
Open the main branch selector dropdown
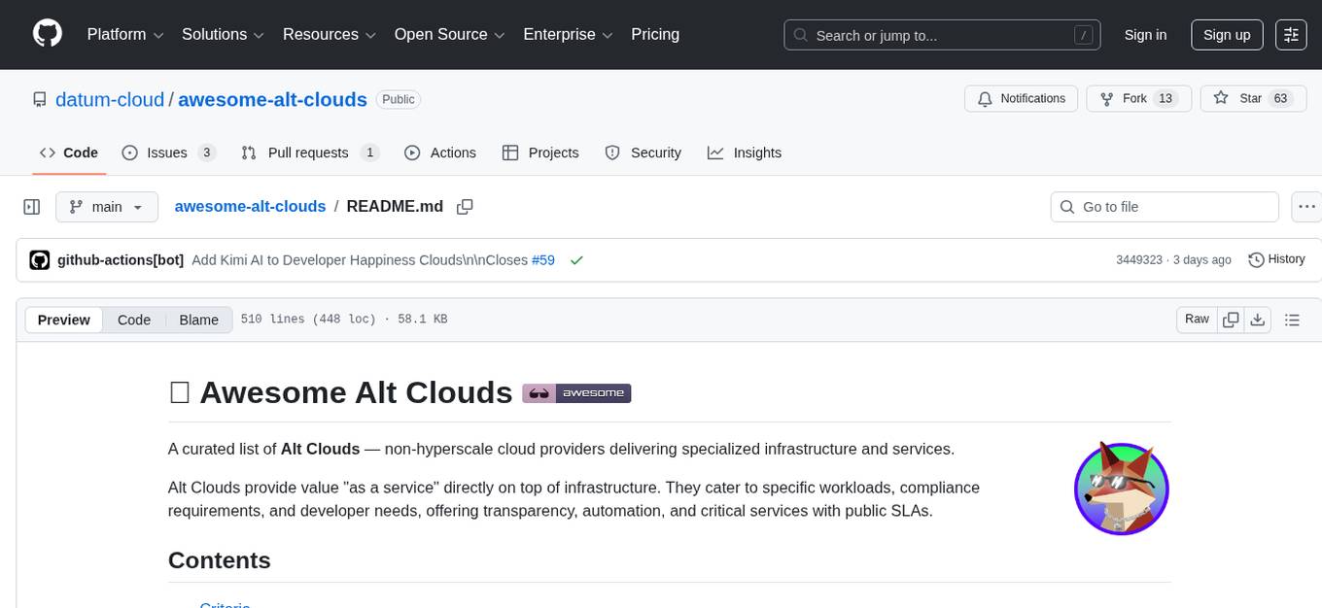[107, 207]
